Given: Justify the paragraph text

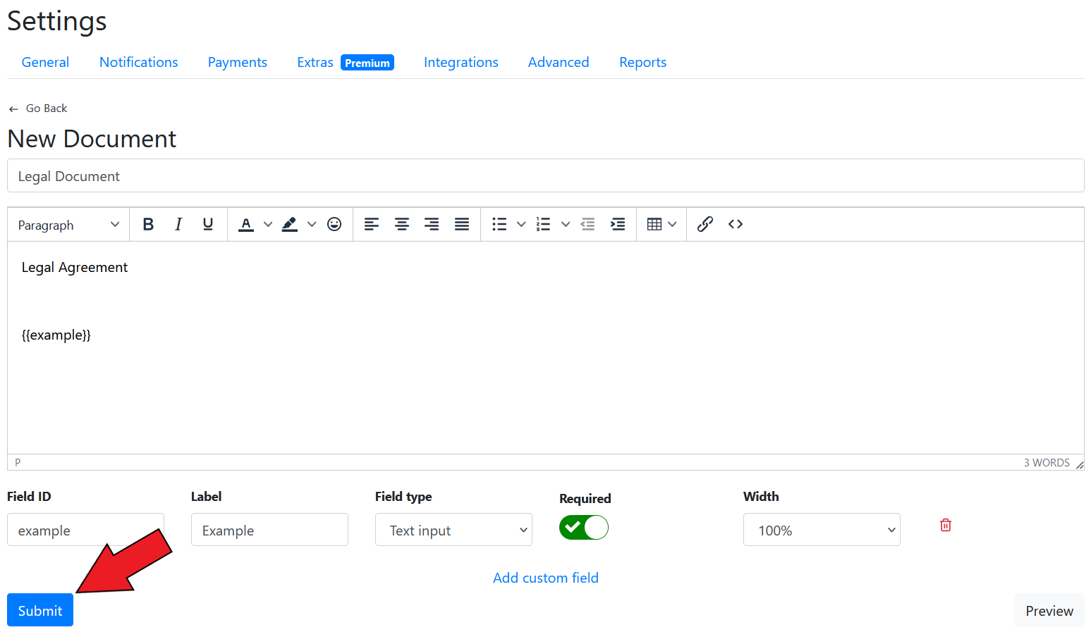Looking at the screenshot, I should pos(462,224).
